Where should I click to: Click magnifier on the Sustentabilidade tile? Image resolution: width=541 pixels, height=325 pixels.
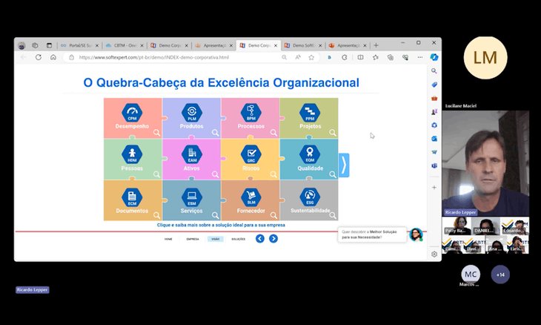333,215
